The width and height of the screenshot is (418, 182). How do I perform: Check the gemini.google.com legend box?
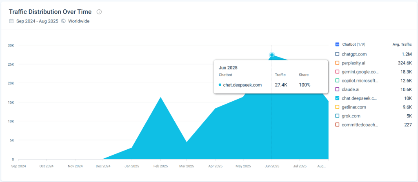[337, 72]
